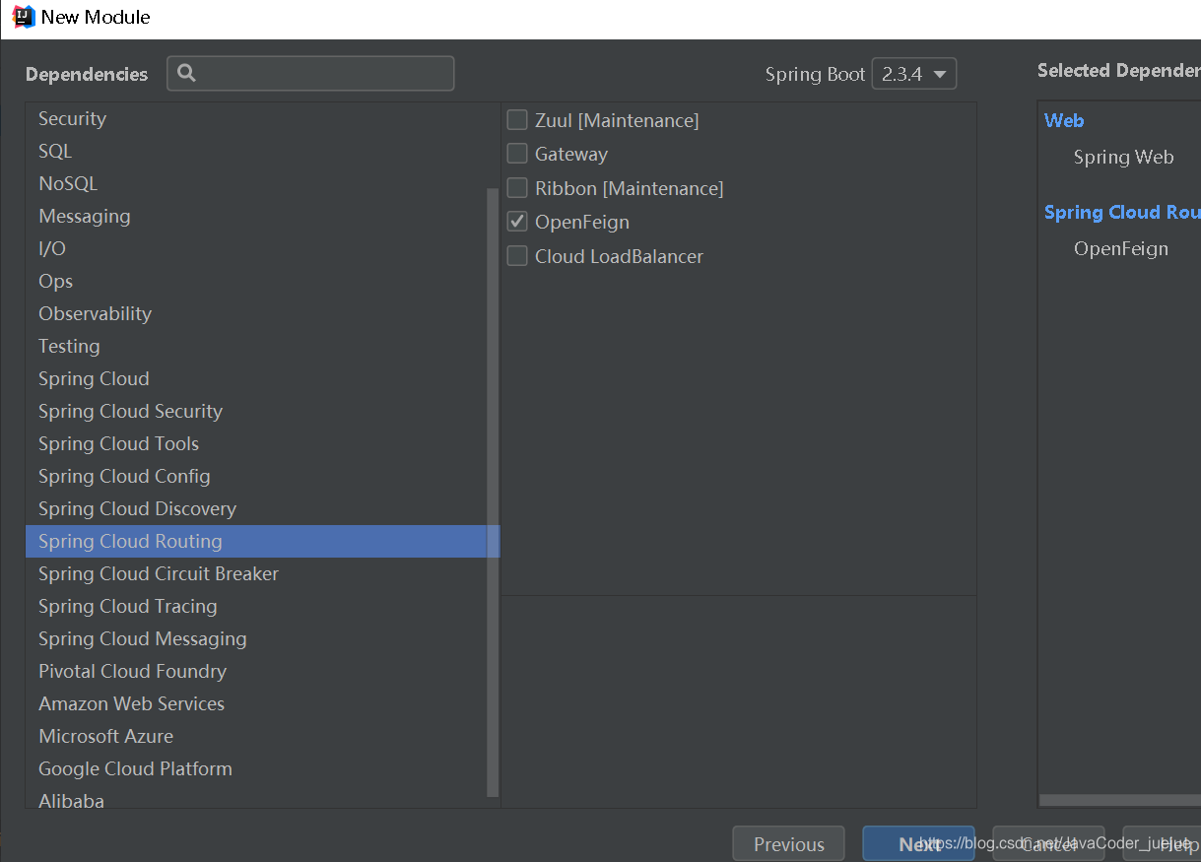The image size is (1201, 862).
Task: Select the Alibaba category
Action: pos(257,799)
